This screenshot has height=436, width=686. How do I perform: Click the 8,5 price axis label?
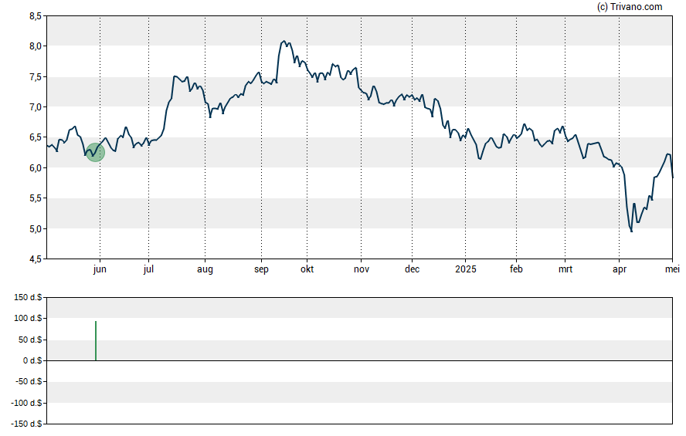36,16
